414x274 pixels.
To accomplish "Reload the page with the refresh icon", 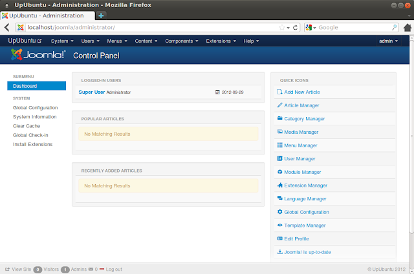I will (295, 27).
